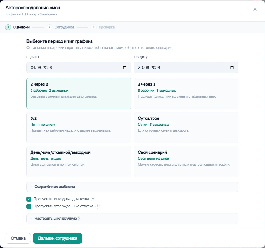The image size is (265, 248).
Task: Click the 'Пропускать выходные дни точки' label
Action: (x=61, y=199)
